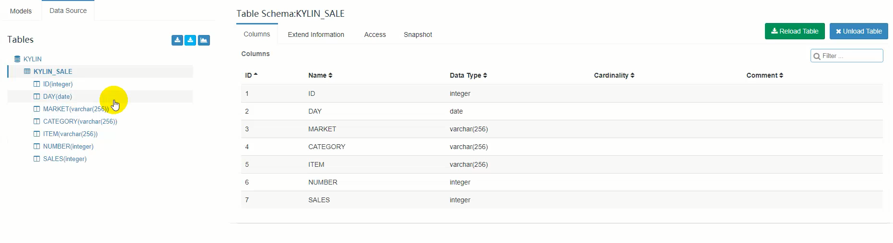This screenshot has width=893, height=243.
Task: Click the dark-blue Load Table download icon
Action: [x=177, y=40]
